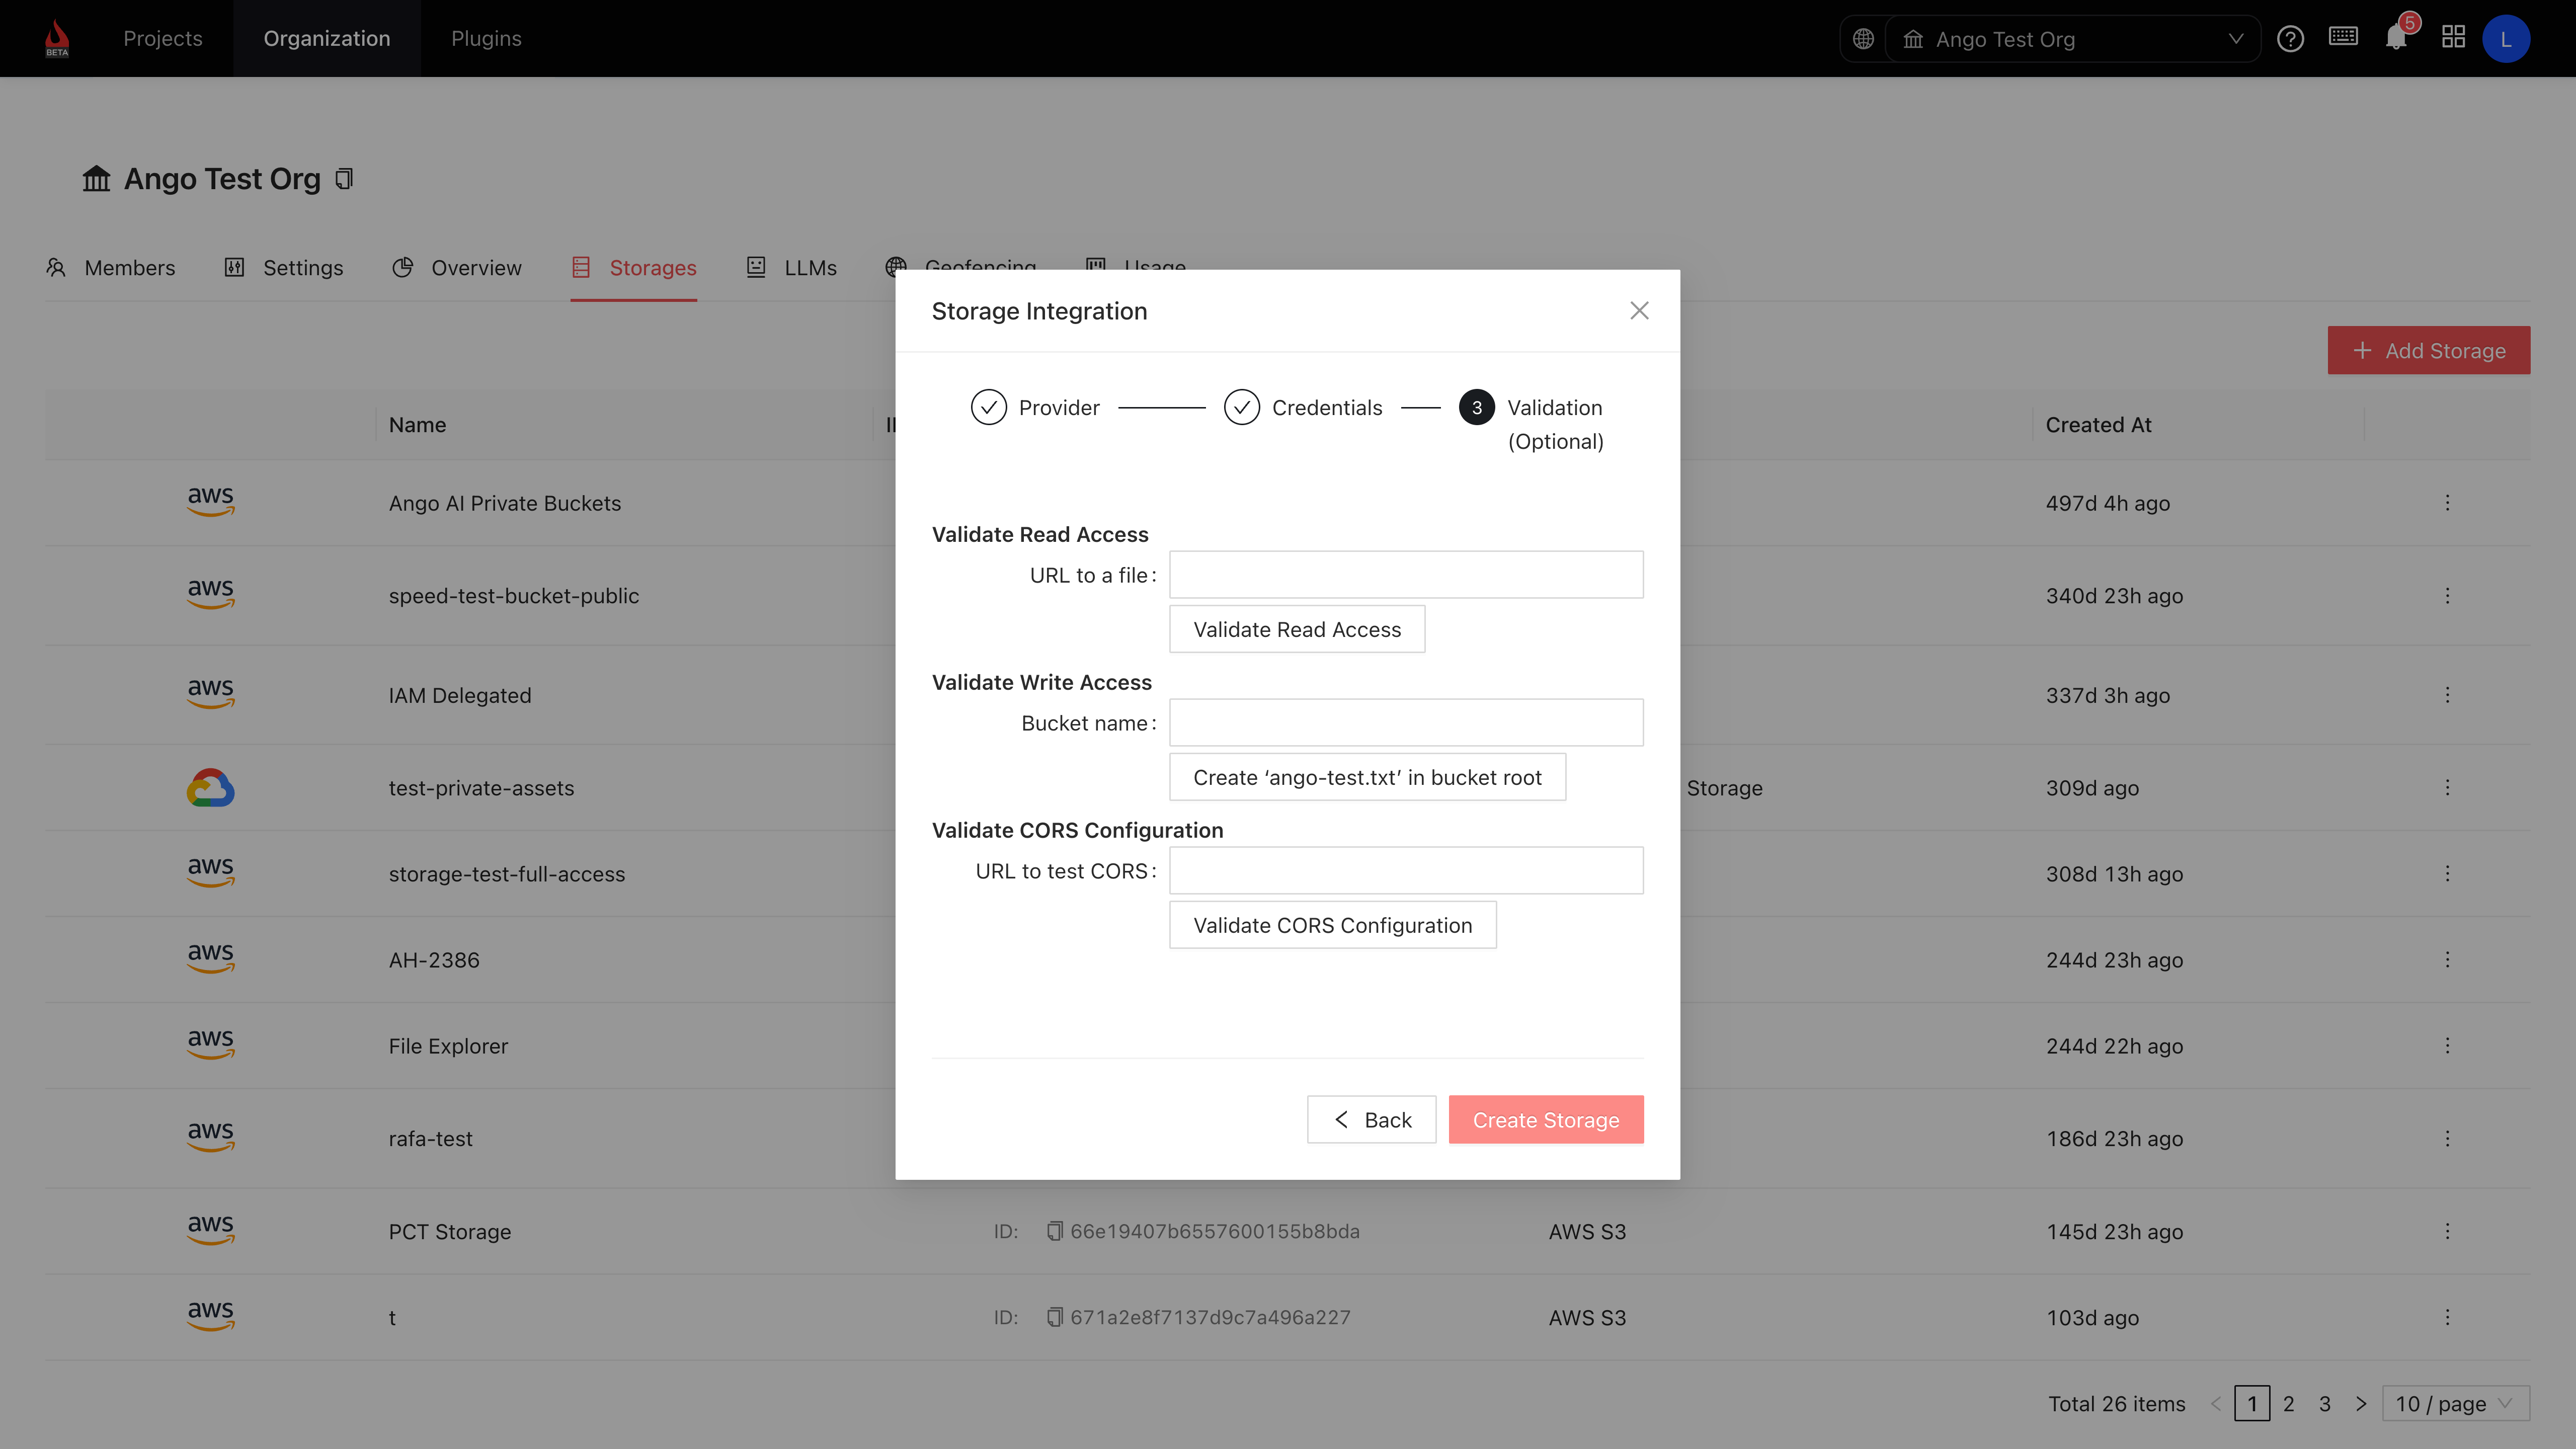Switch to the Settings tab
Screen dimensions: 2576x1449
pyautogui.click(x=284, y=268)
